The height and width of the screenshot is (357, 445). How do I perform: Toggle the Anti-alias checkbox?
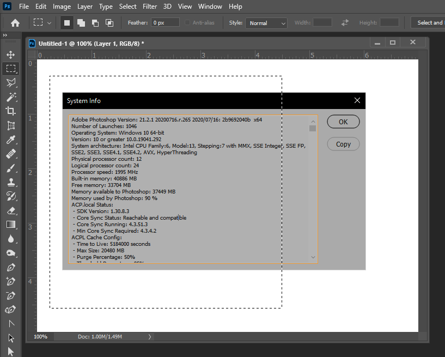point(187,22)
